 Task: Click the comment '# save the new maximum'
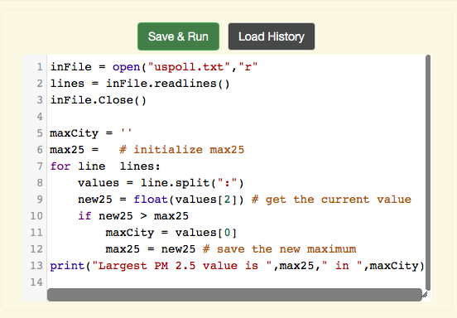tap(280, 249)
